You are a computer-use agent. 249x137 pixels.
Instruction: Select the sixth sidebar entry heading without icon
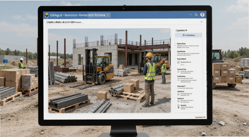[181, 86]
